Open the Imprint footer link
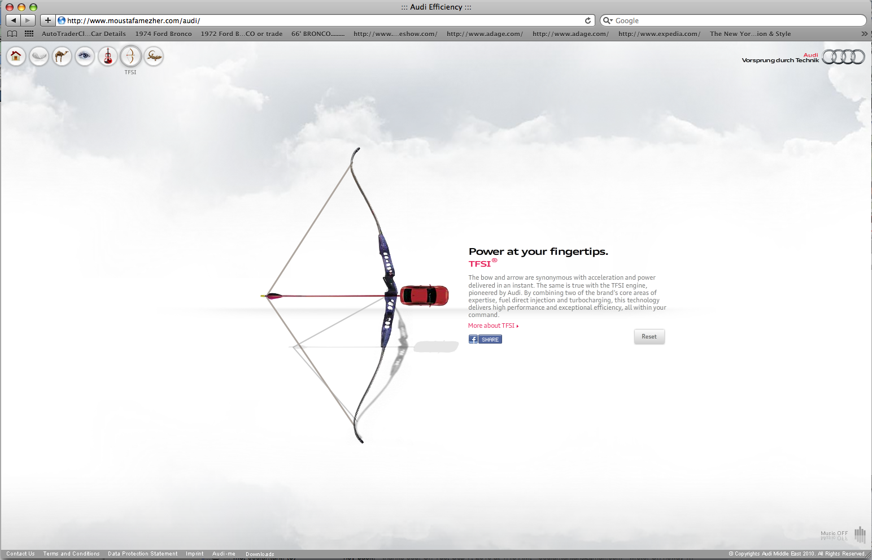The width and height of the screenshot is (872, 560). 194,554
